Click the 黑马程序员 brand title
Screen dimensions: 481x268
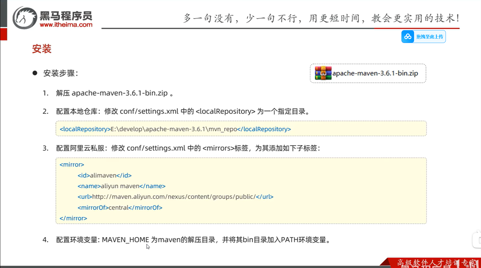(x=66, y=16)
